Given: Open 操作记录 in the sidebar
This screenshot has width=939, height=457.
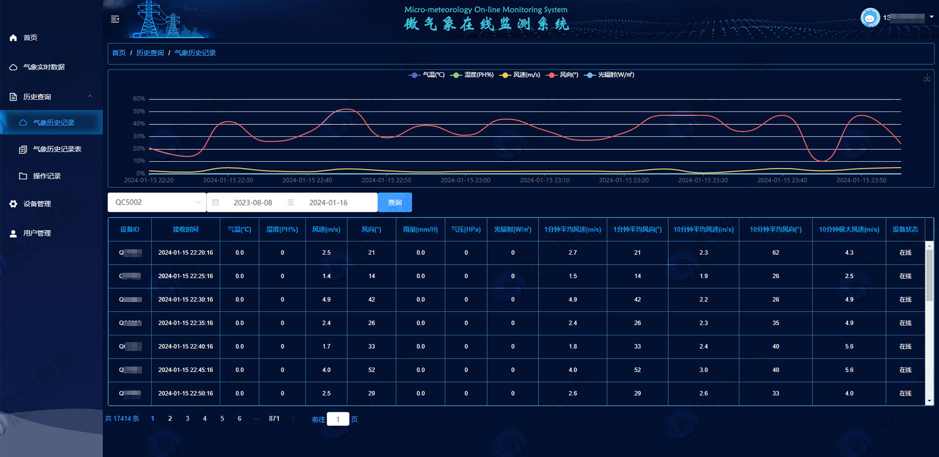Looking at the screenshot, I should coord(47,176).
